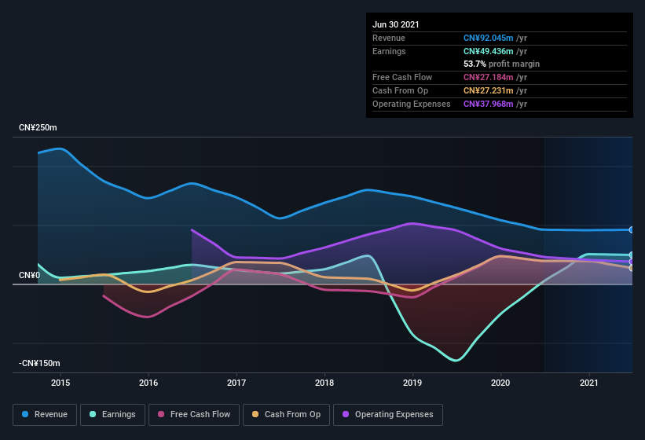Click the 2018 x-axis label
This screenshot has height=440, width=645.
pyautogui.click(x=324, y=383)
